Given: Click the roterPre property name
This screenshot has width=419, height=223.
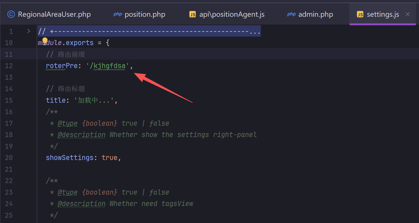Looking at the screenshot, I should tap(62, 66).
